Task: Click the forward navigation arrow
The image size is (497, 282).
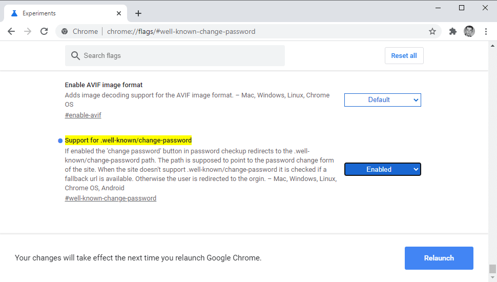Action: click(x=28, y=31)
